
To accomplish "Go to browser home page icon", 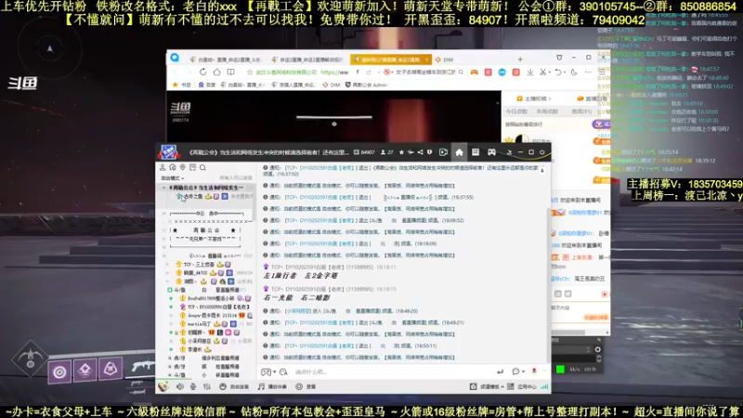I will [x=216, y=72].
